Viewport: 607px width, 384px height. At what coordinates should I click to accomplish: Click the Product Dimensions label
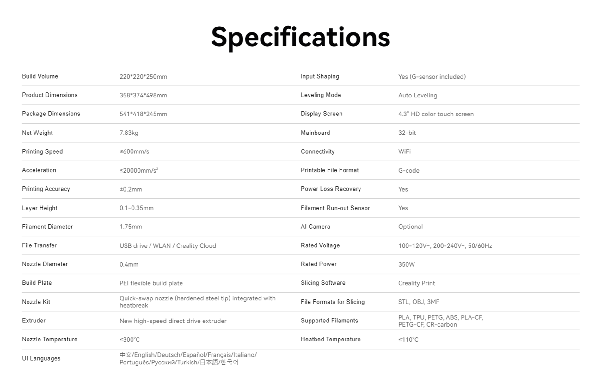pyautogui.click(x=50, y=95)
